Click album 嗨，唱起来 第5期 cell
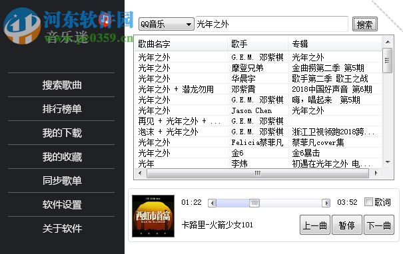 tap(326, 100)
